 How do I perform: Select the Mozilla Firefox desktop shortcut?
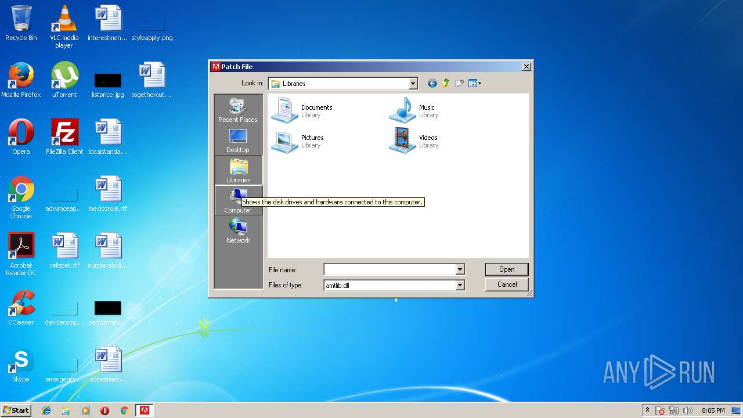pyautogui.click(x=21, y=80)
